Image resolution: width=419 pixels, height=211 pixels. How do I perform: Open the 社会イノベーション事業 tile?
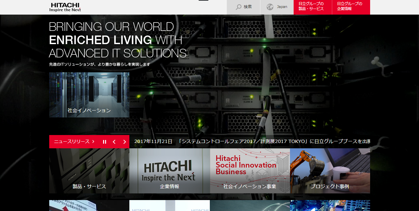click(x=250, y=171)
